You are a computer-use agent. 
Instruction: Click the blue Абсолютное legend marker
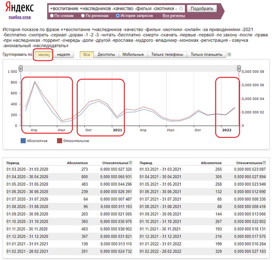click(x=23, y=140)
